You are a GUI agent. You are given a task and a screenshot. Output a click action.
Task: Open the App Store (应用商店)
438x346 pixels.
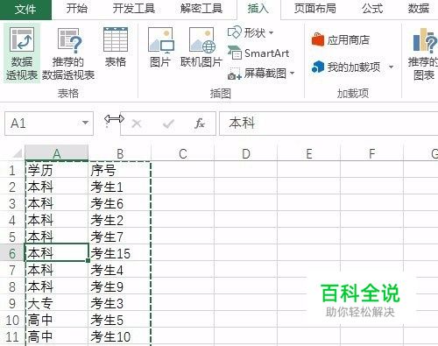(x=341, y=39)
